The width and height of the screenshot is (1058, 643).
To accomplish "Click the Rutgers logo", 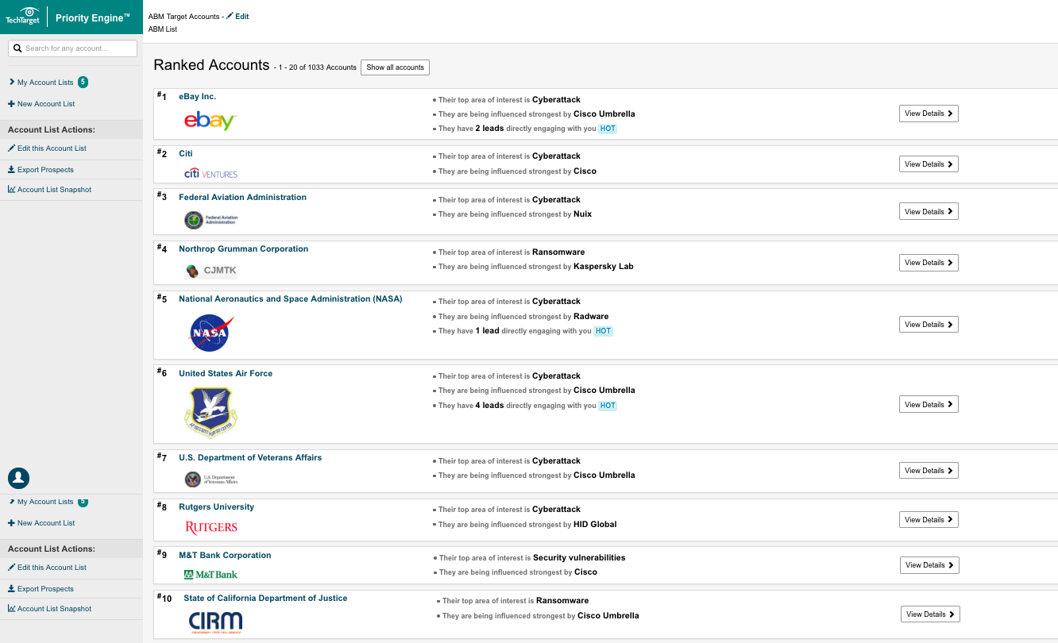I will click(211, 528).
